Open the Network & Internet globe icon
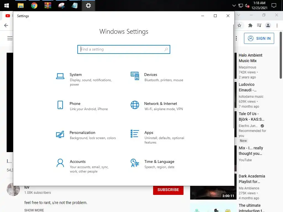This screenshot has width=283, height=212. point(135,105)
